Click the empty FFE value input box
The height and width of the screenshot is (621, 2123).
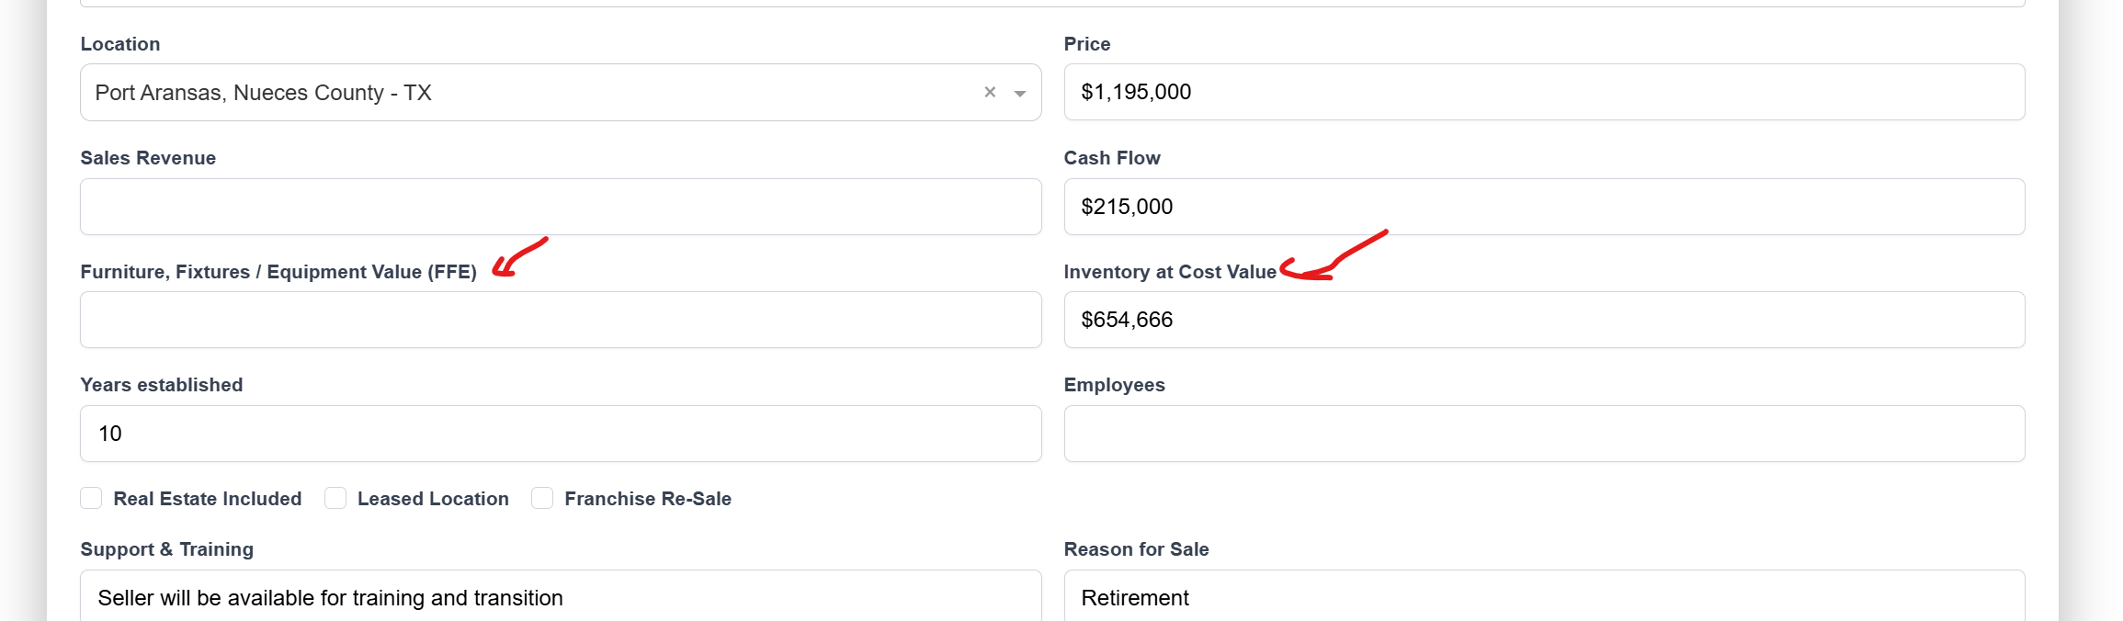[x=561, y=320]
